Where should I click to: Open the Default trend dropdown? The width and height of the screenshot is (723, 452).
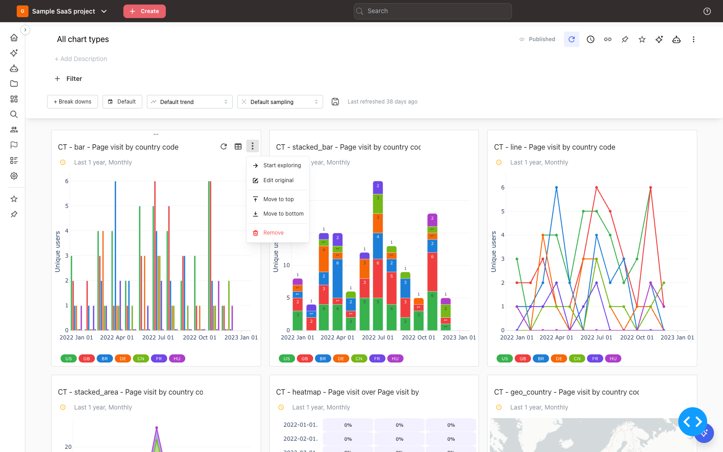[190, 102]
